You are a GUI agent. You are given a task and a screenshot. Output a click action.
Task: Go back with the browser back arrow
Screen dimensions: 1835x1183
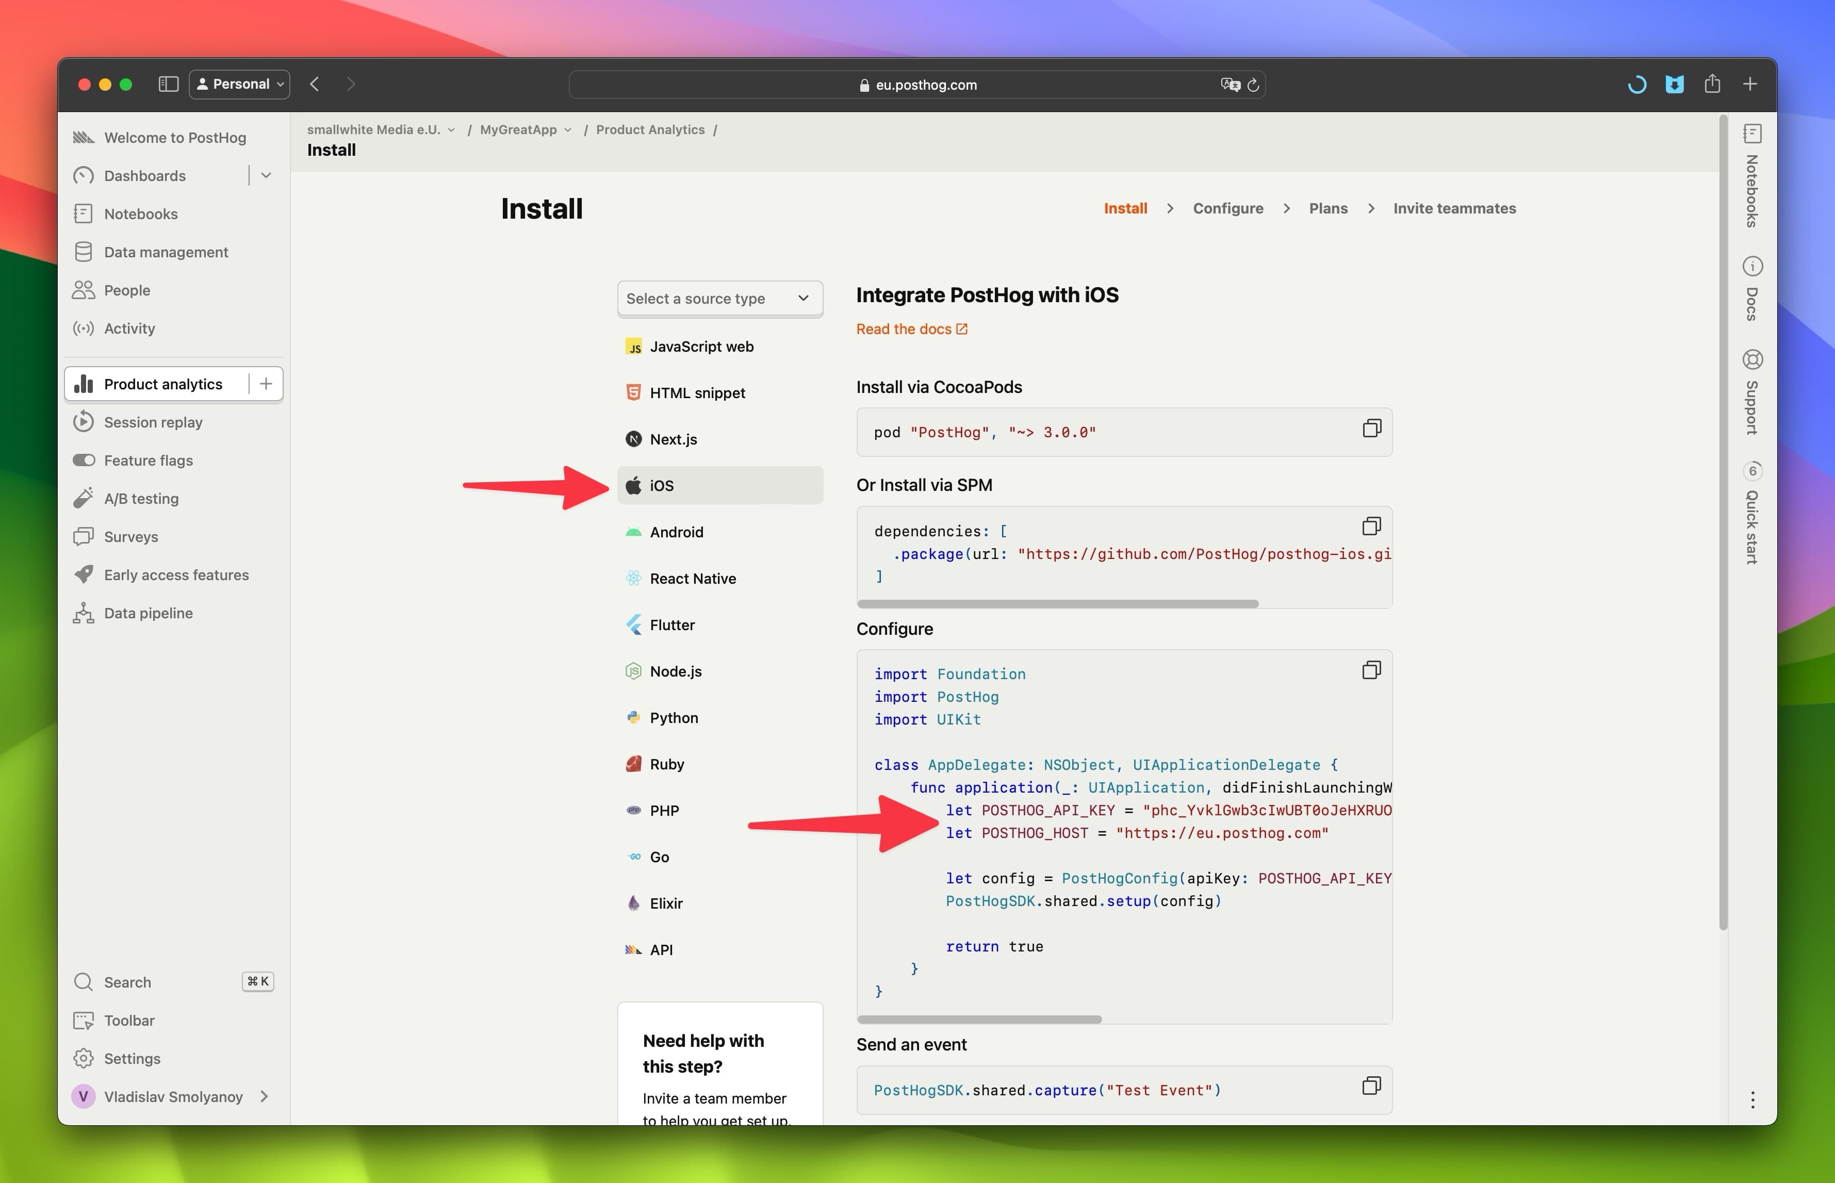click(x=314, y=84)
